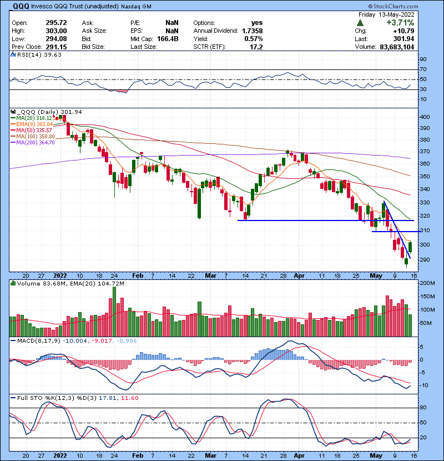Click the QQQ ticker symbol title
444x461 pixels.
click(x=21, y=6)
